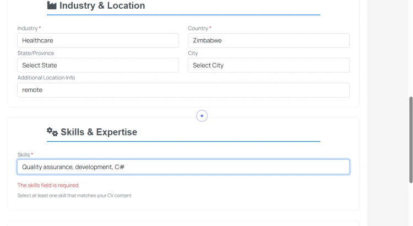The height and width of the screenshot is (226, 413).
Task: Click the factory icon beside Industry & Location
Action: 52,6
